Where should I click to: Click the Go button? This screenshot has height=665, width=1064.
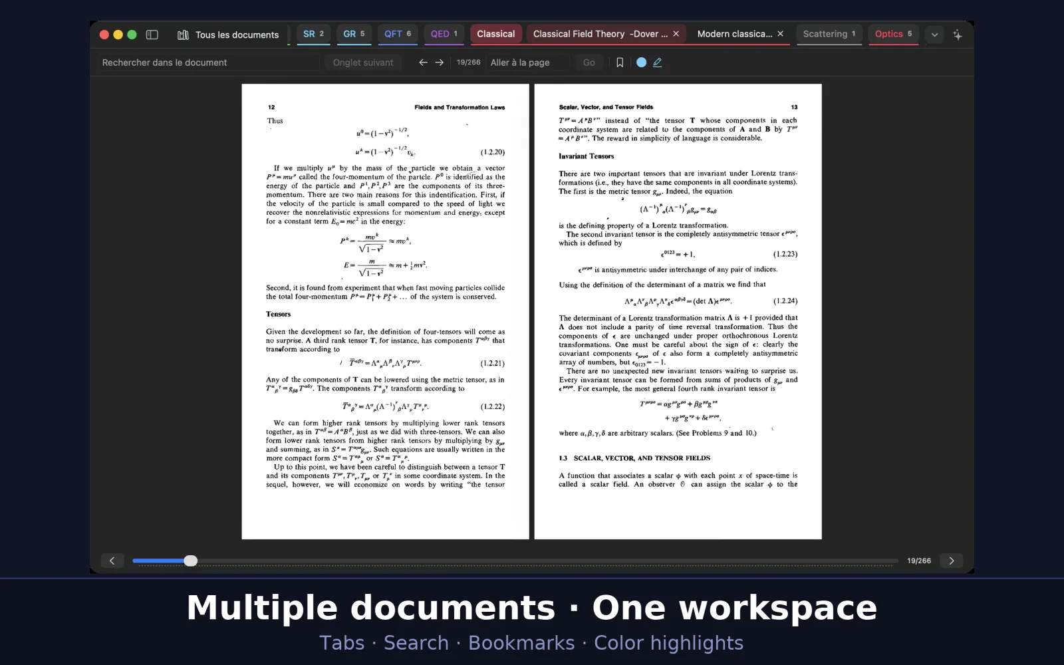point(589,63)
